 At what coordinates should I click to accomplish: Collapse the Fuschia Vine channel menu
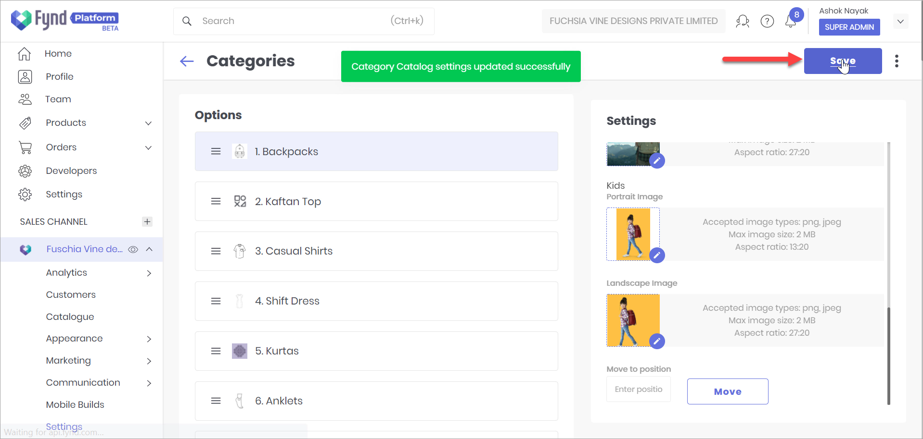149,249
